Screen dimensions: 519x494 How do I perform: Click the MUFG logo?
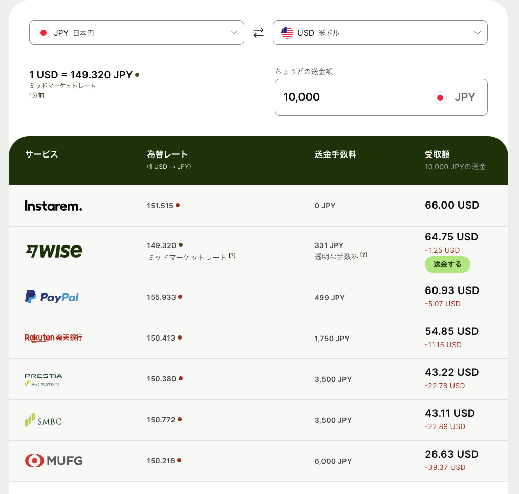coord(54,461)
